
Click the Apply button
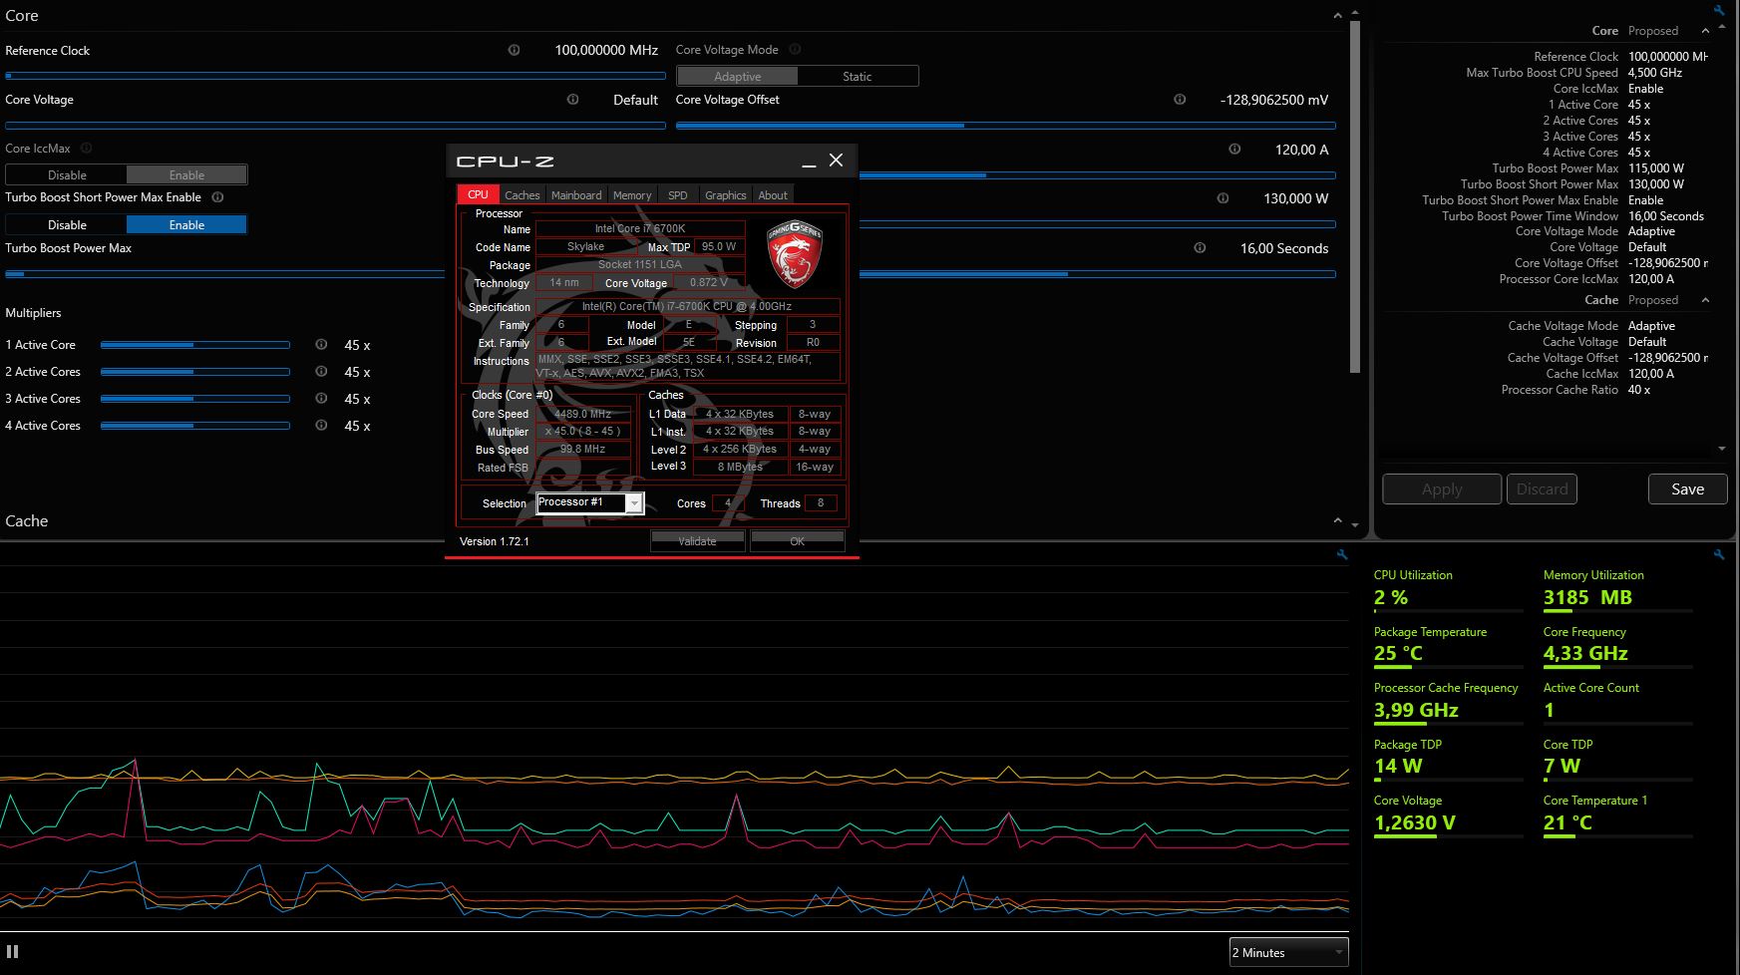click(1442, 489)
